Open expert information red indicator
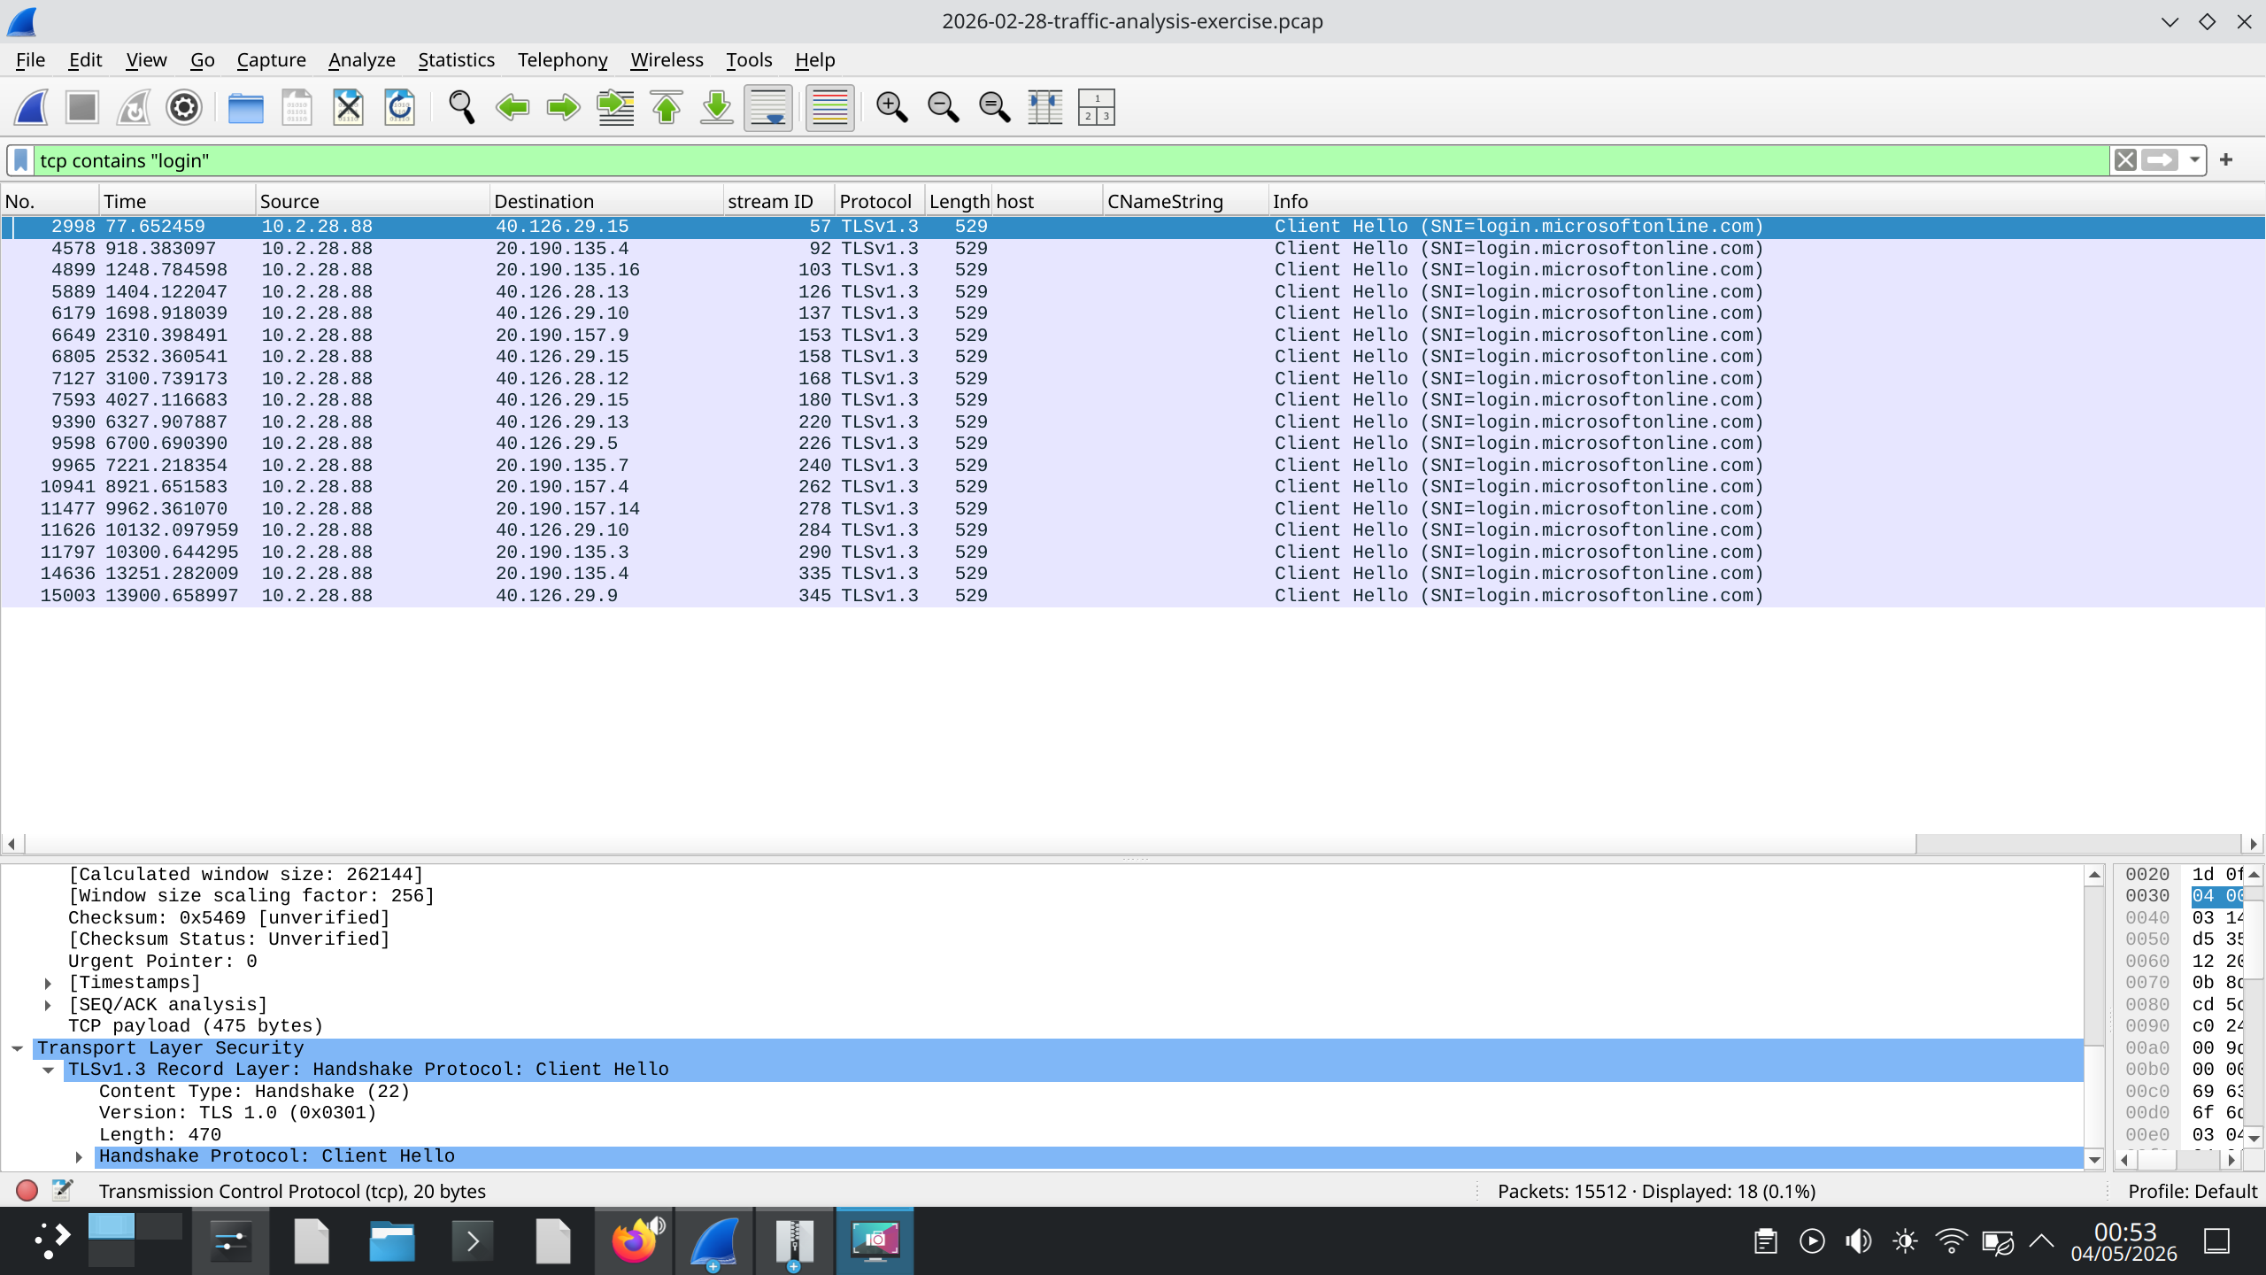 pyautogui.click(x=27, y=1190)
